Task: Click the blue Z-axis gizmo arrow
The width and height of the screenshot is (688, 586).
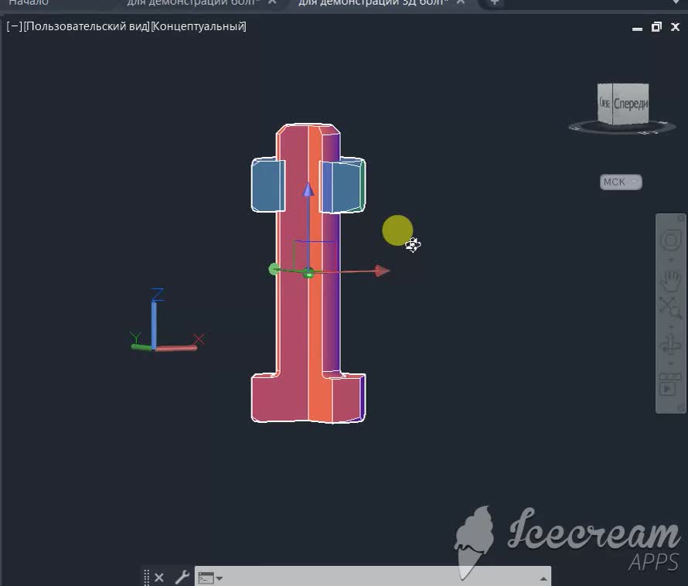Action: pyautogui.click(x=308, y=189)
